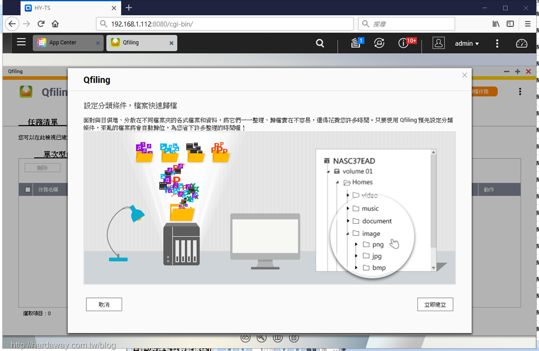Click the 立即建立 button
The width and height of the screenshot is (539, 351).
(x=435, y=304)
